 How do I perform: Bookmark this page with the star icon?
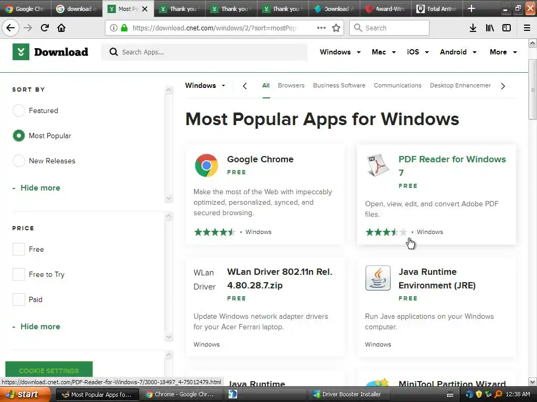tap(336, 28)
